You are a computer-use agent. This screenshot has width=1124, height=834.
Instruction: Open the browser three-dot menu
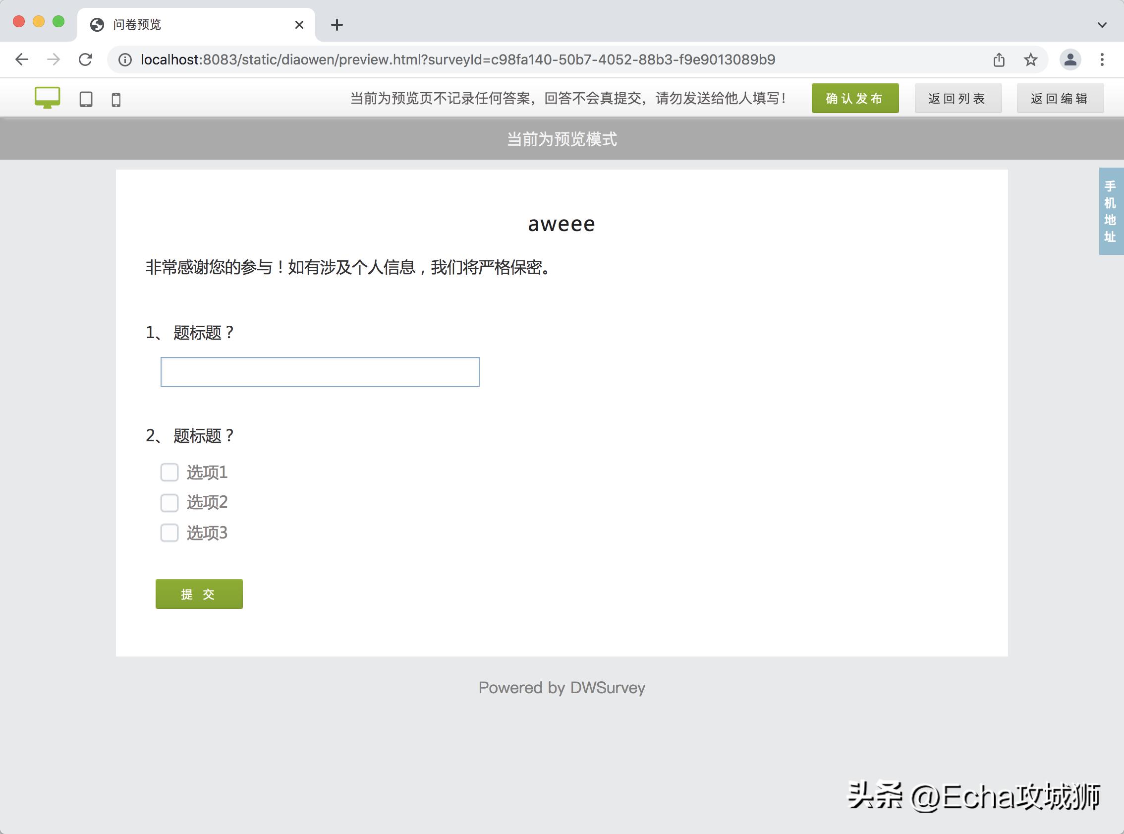[x=1102, y=60]
